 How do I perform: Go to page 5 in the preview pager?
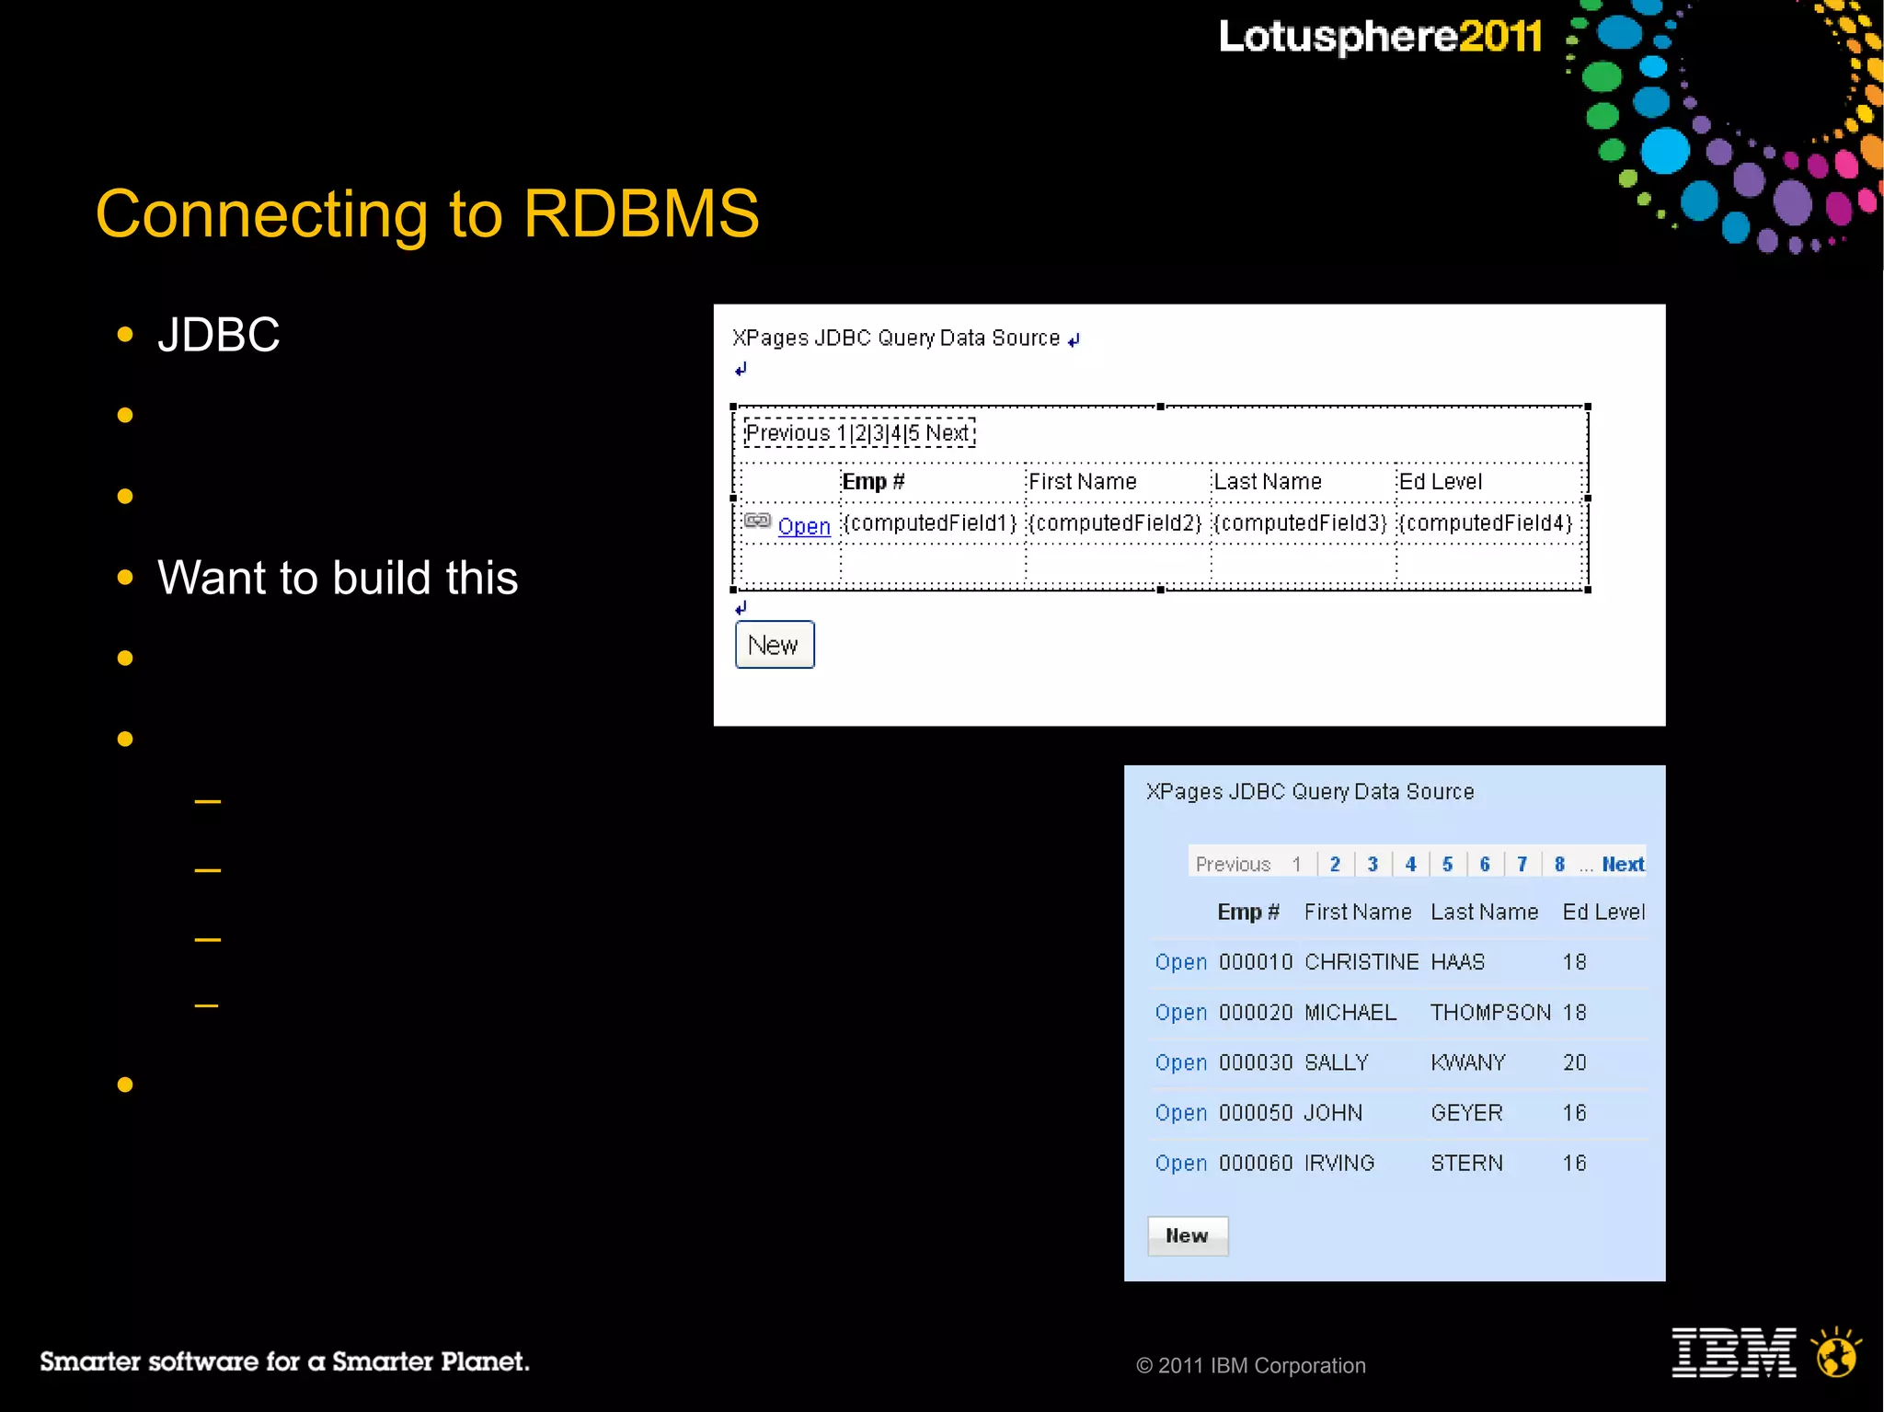point(1447,864)
